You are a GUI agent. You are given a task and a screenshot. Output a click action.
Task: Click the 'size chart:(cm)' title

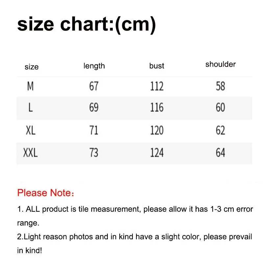point(86,25)
